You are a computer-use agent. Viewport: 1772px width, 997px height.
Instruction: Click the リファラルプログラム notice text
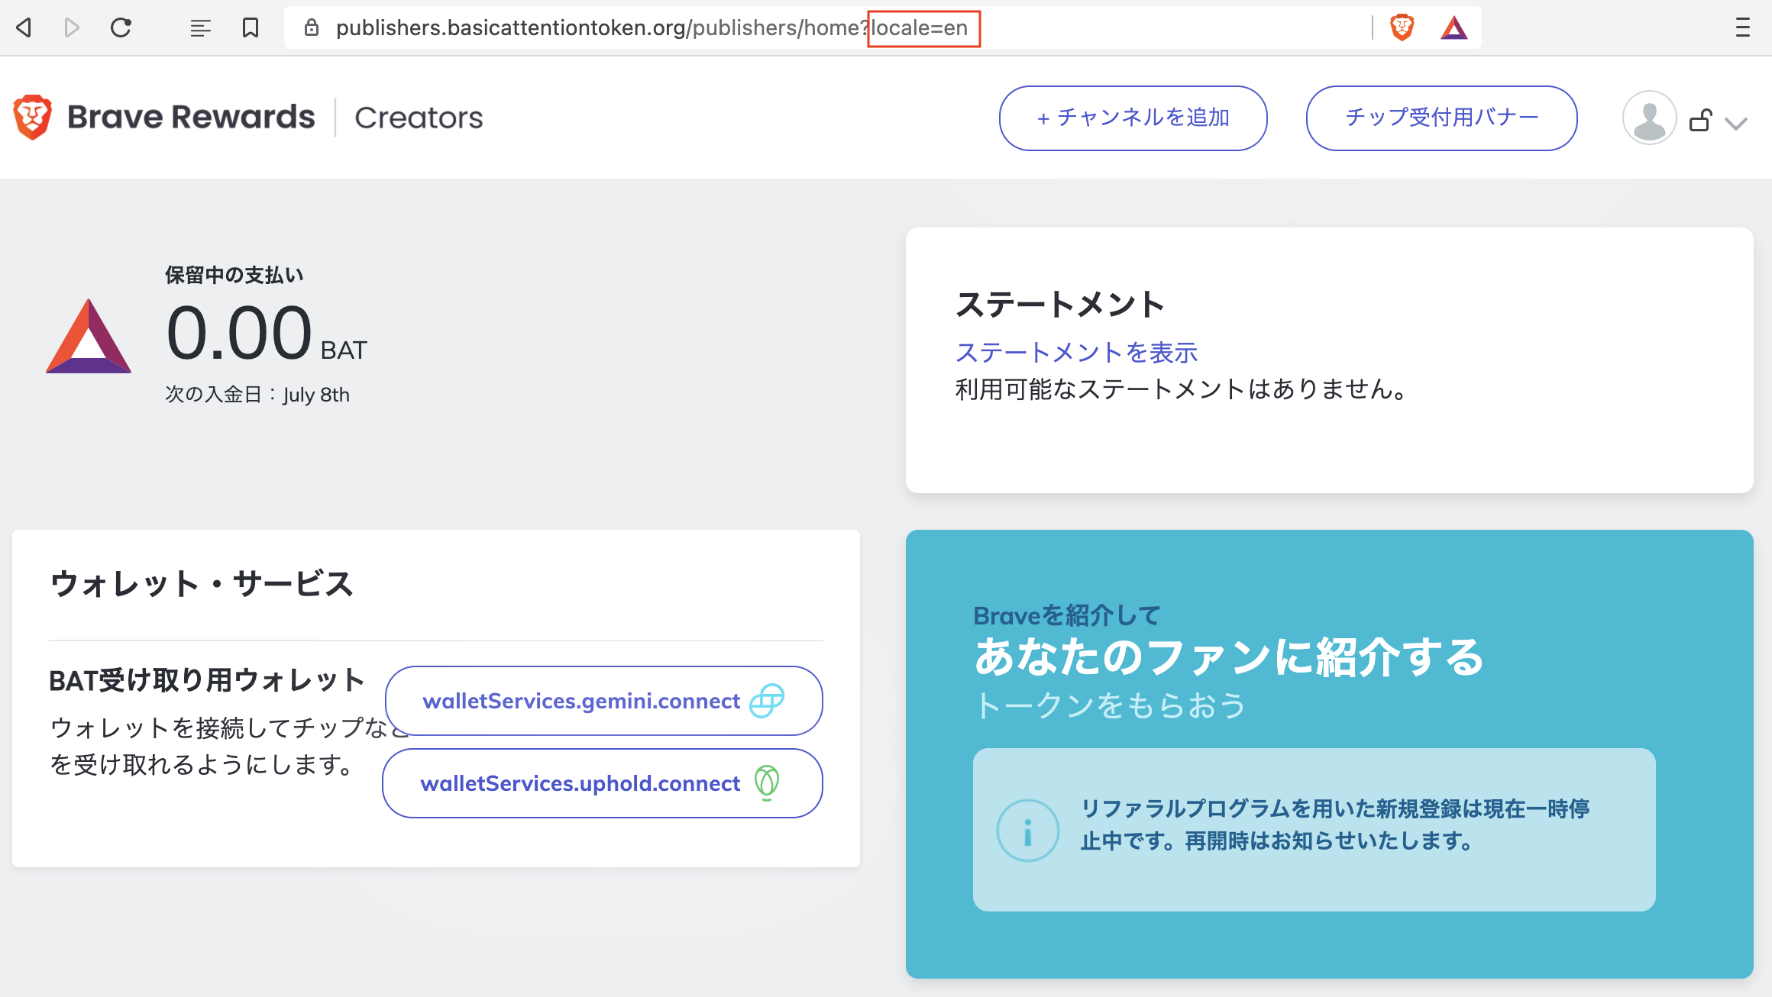1334,824
